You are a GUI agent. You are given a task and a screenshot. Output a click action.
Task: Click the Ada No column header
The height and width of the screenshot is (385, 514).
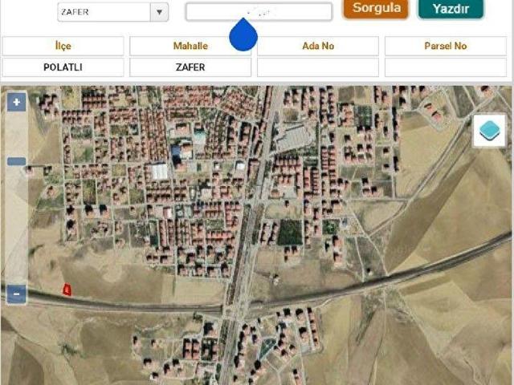pos(318,46)
